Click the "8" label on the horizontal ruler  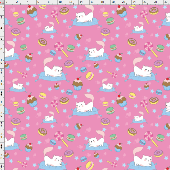coord(49,2)
